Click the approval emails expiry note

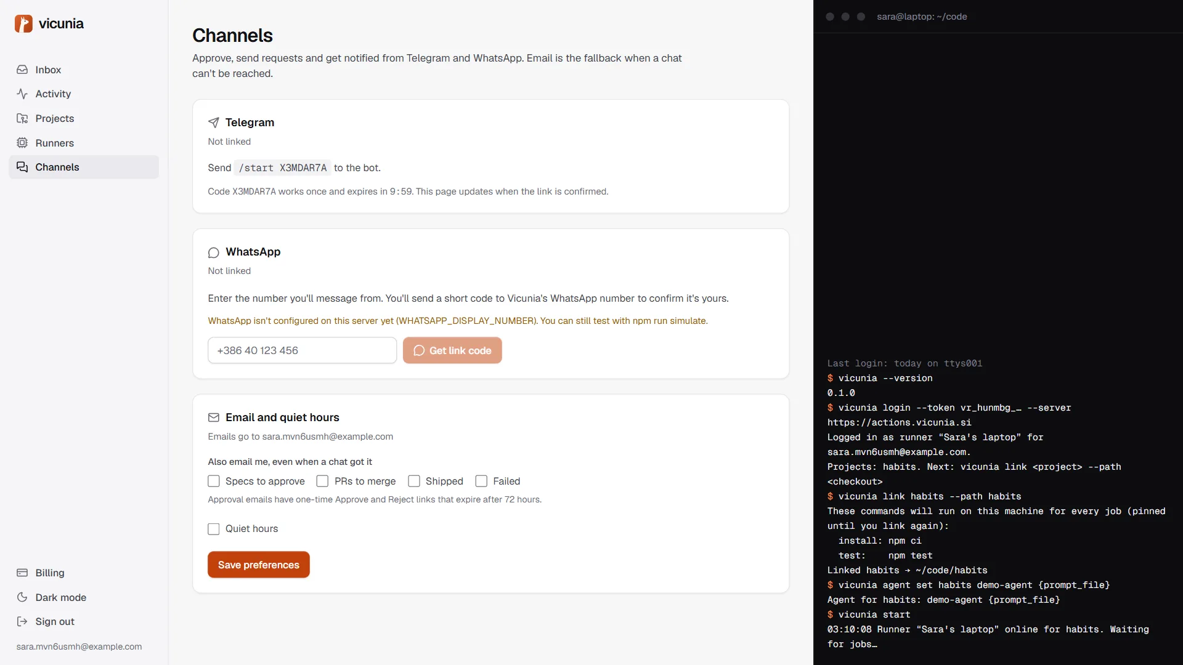(x=375, y=499)
